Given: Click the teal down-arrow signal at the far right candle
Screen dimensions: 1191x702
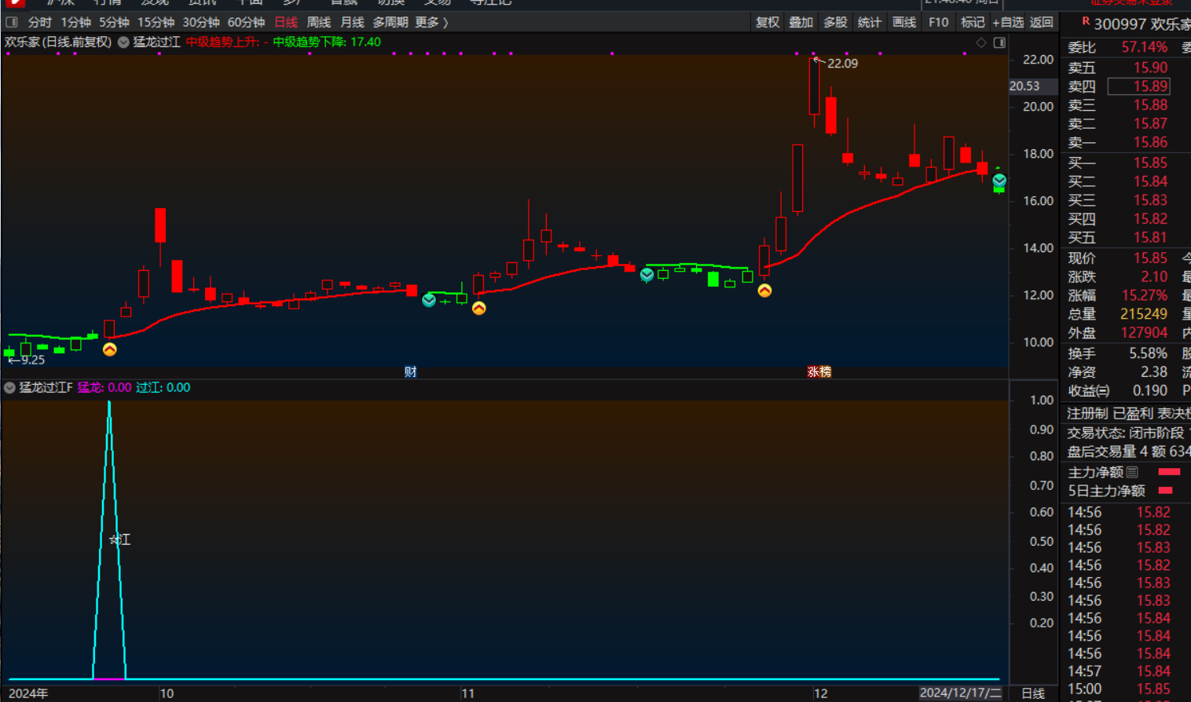Looking at the screenshot, I should (999, 181).
